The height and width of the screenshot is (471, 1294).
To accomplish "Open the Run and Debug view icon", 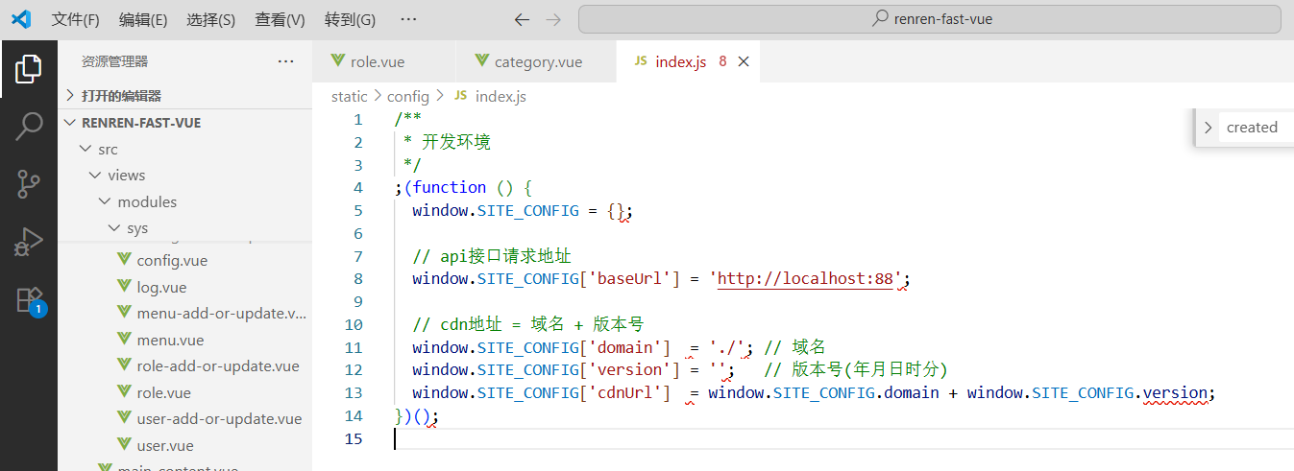I will [x=29, y=242].
